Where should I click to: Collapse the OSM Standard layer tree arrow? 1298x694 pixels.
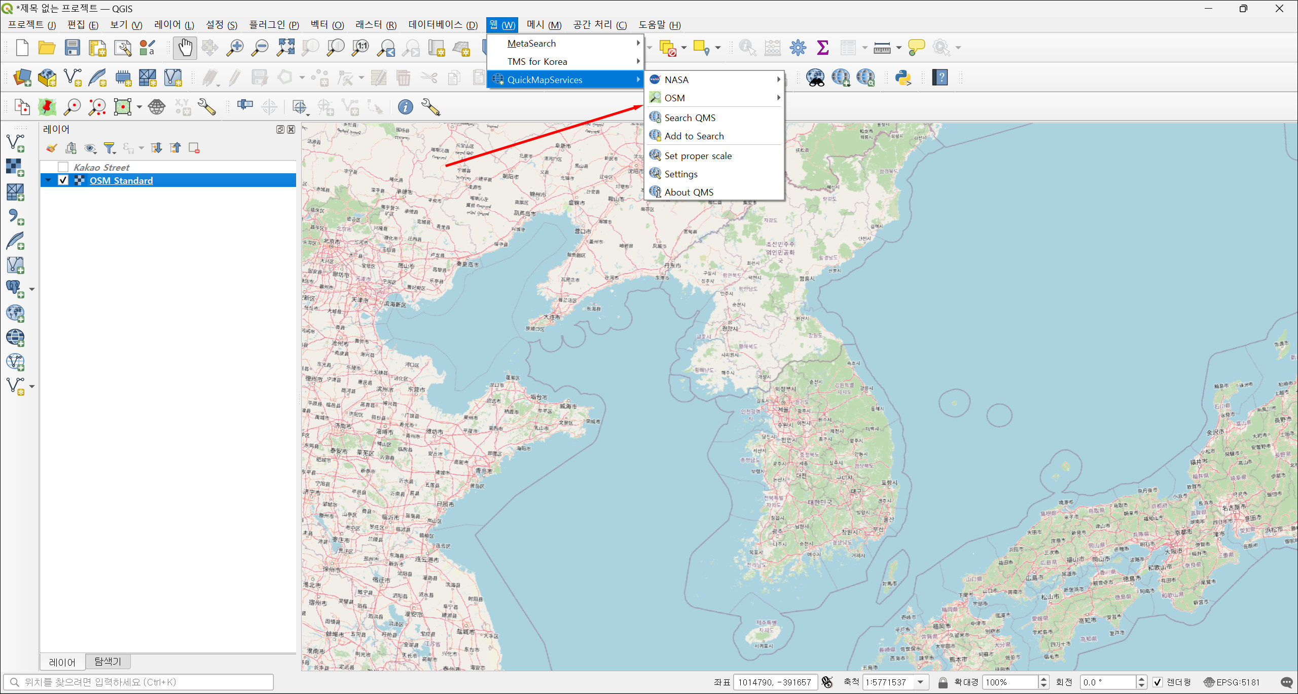(x=49, y=180)
